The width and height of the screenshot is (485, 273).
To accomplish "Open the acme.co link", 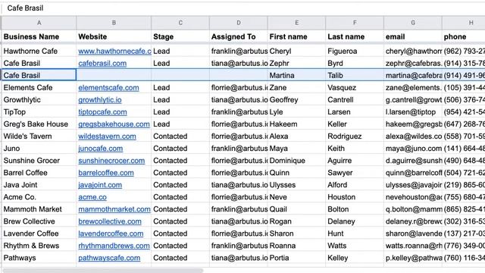I will coord(92,197).
